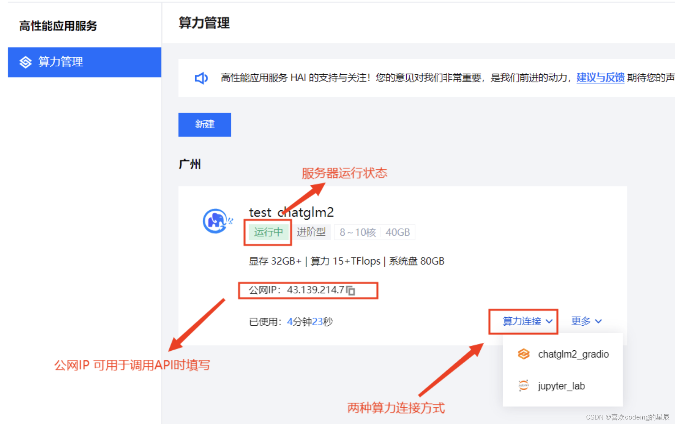Viewport: 675px width, 424px height.
Task: Select the test_chatglm2 instance name
Action: (291, 212)
